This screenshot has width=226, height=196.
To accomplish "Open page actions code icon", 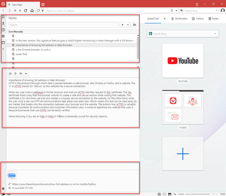I will (x=175, y=194).
